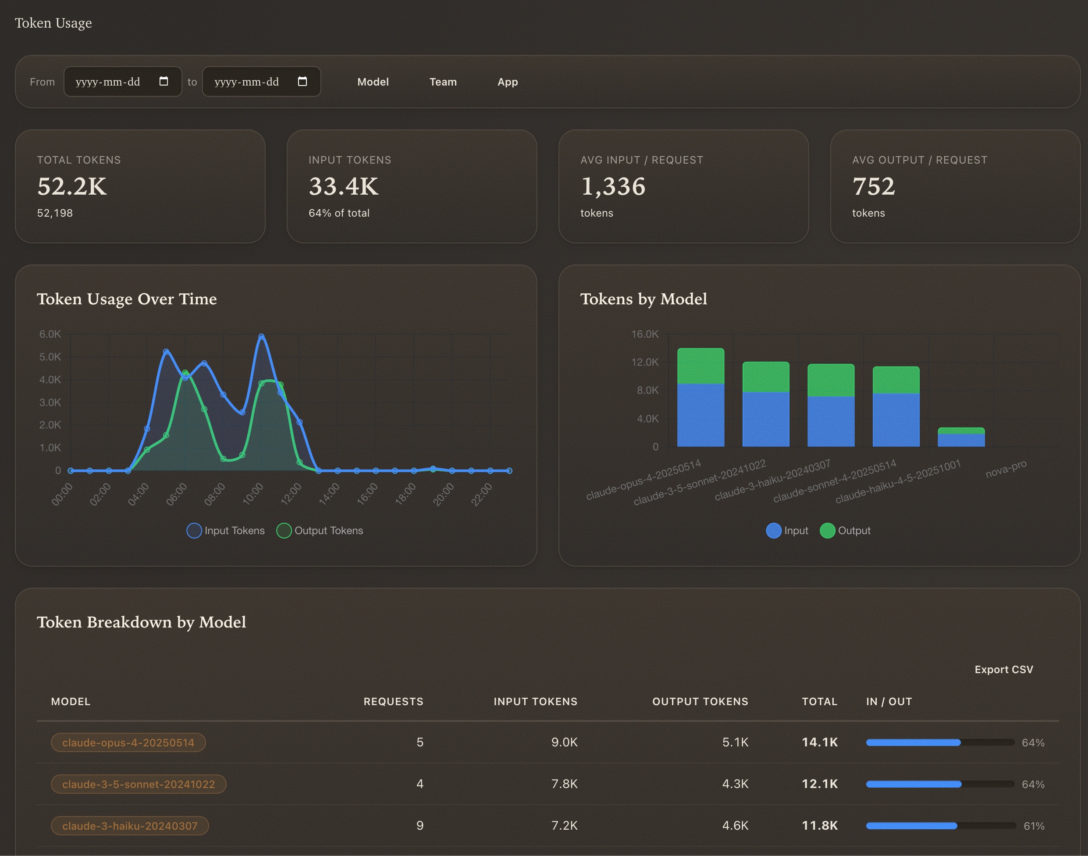This screenshot has width=1088, height=856.
Task: Open the From date calendar picker icon
Action: pos(164,81)
